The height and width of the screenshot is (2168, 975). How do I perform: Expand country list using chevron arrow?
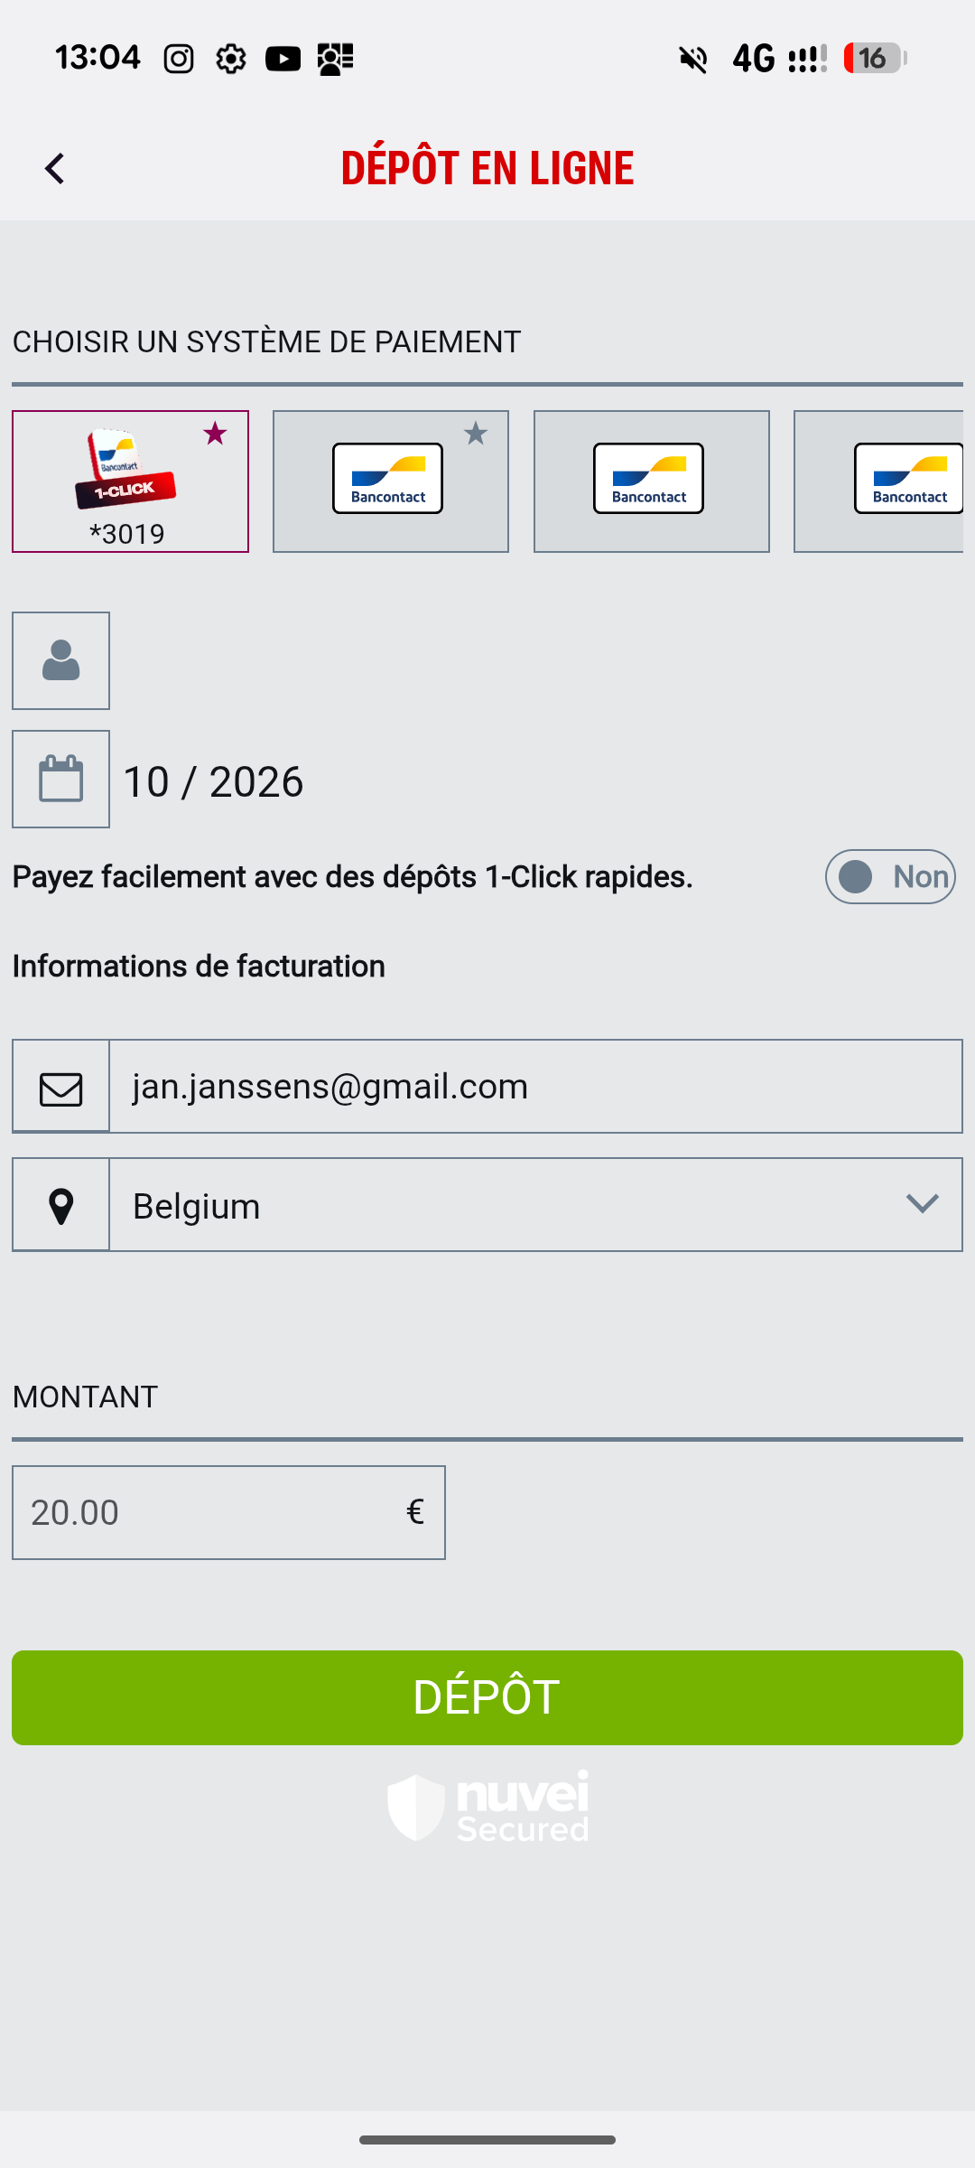[x=922, y=1204]
